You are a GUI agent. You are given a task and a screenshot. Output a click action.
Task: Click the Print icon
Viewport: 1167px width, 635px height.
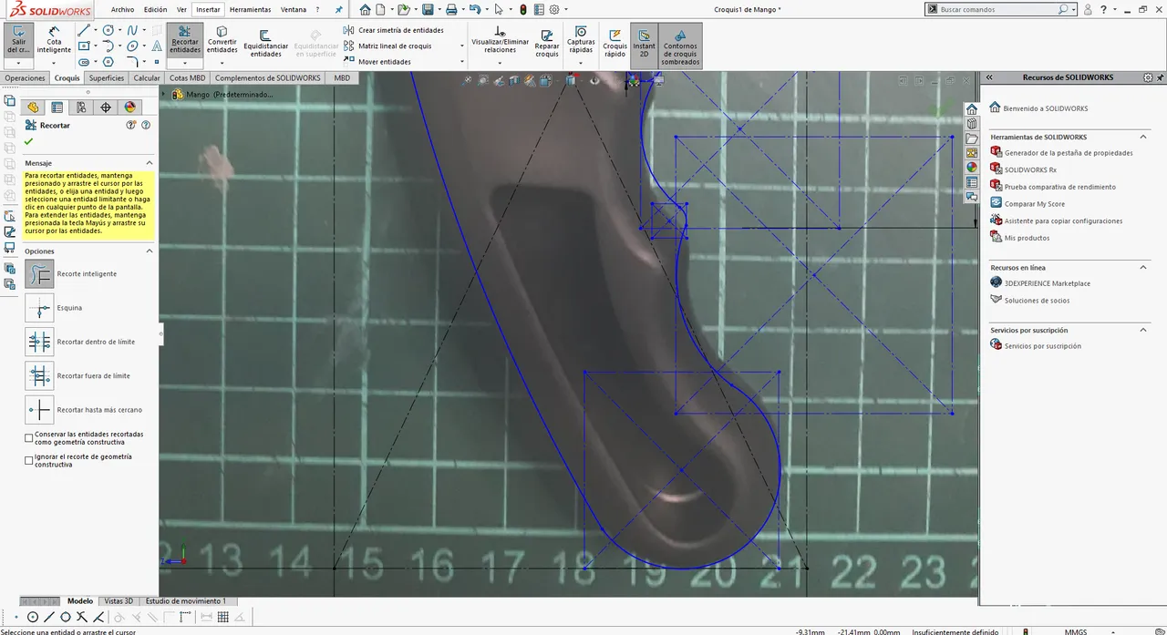tap(451, 9)
